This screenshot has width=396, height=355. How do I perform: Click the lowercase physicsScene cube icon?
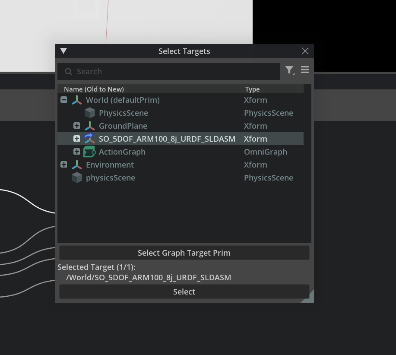77,178
